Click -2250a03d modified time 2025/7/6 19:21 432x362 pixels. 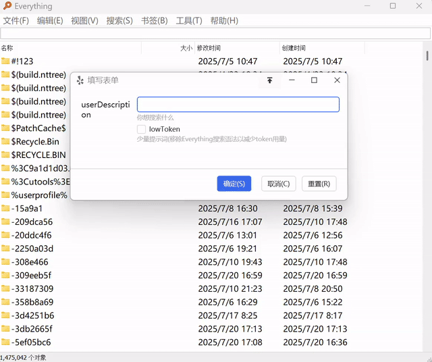227,249
